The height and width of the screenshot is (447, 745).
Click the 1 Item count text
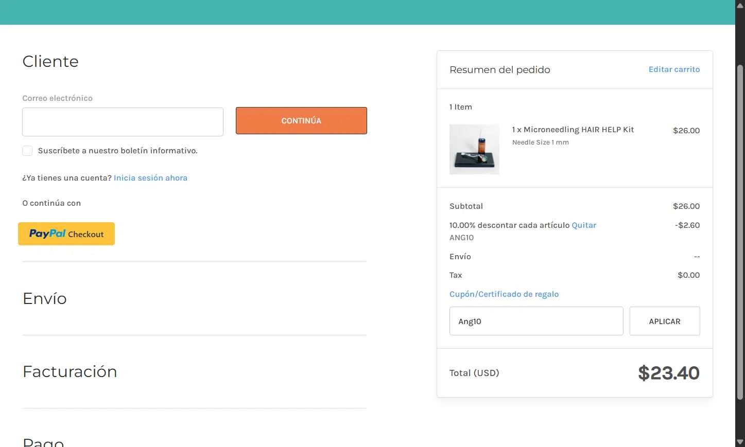[x=461, y=107]
